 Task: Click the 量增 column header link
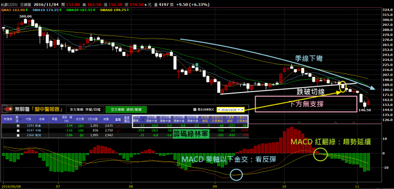pyautogui.click(x=118, y=119)
